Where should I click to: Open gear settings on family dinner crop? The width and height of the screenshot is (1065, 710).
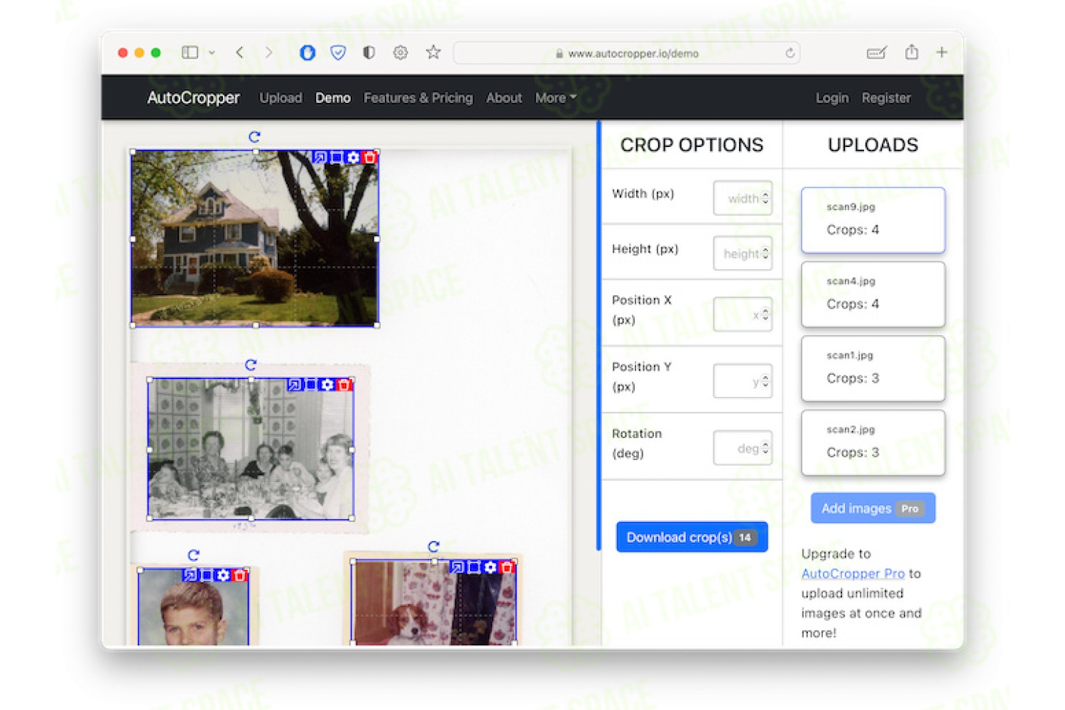point(327,384)
